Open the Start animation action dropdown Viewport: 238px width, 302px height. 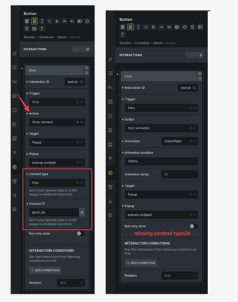pyautogui.click(x=161, y=128)
